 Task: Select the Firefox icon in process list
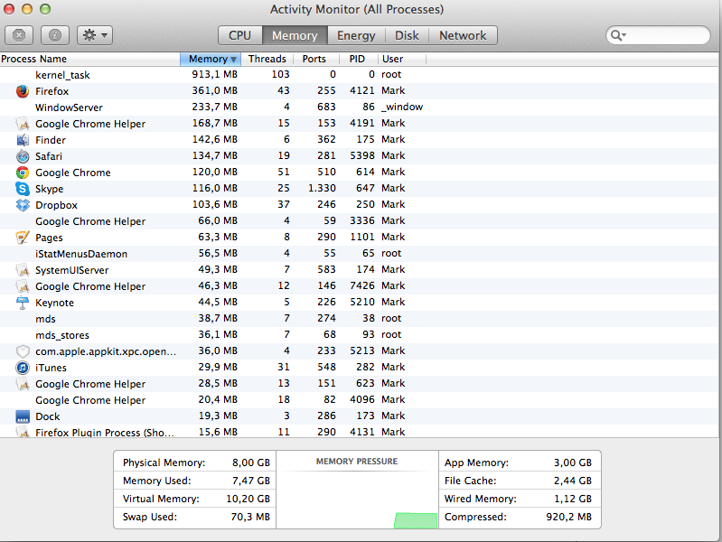pyautogui.click(x=23, y=91)
